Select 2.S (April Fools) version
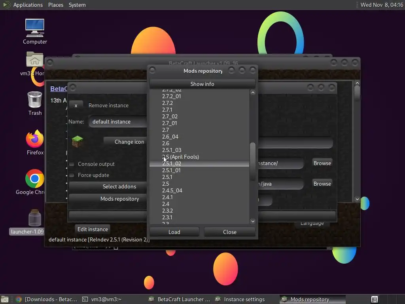This screenshot has width=405, height=304. tap(199, 157)
